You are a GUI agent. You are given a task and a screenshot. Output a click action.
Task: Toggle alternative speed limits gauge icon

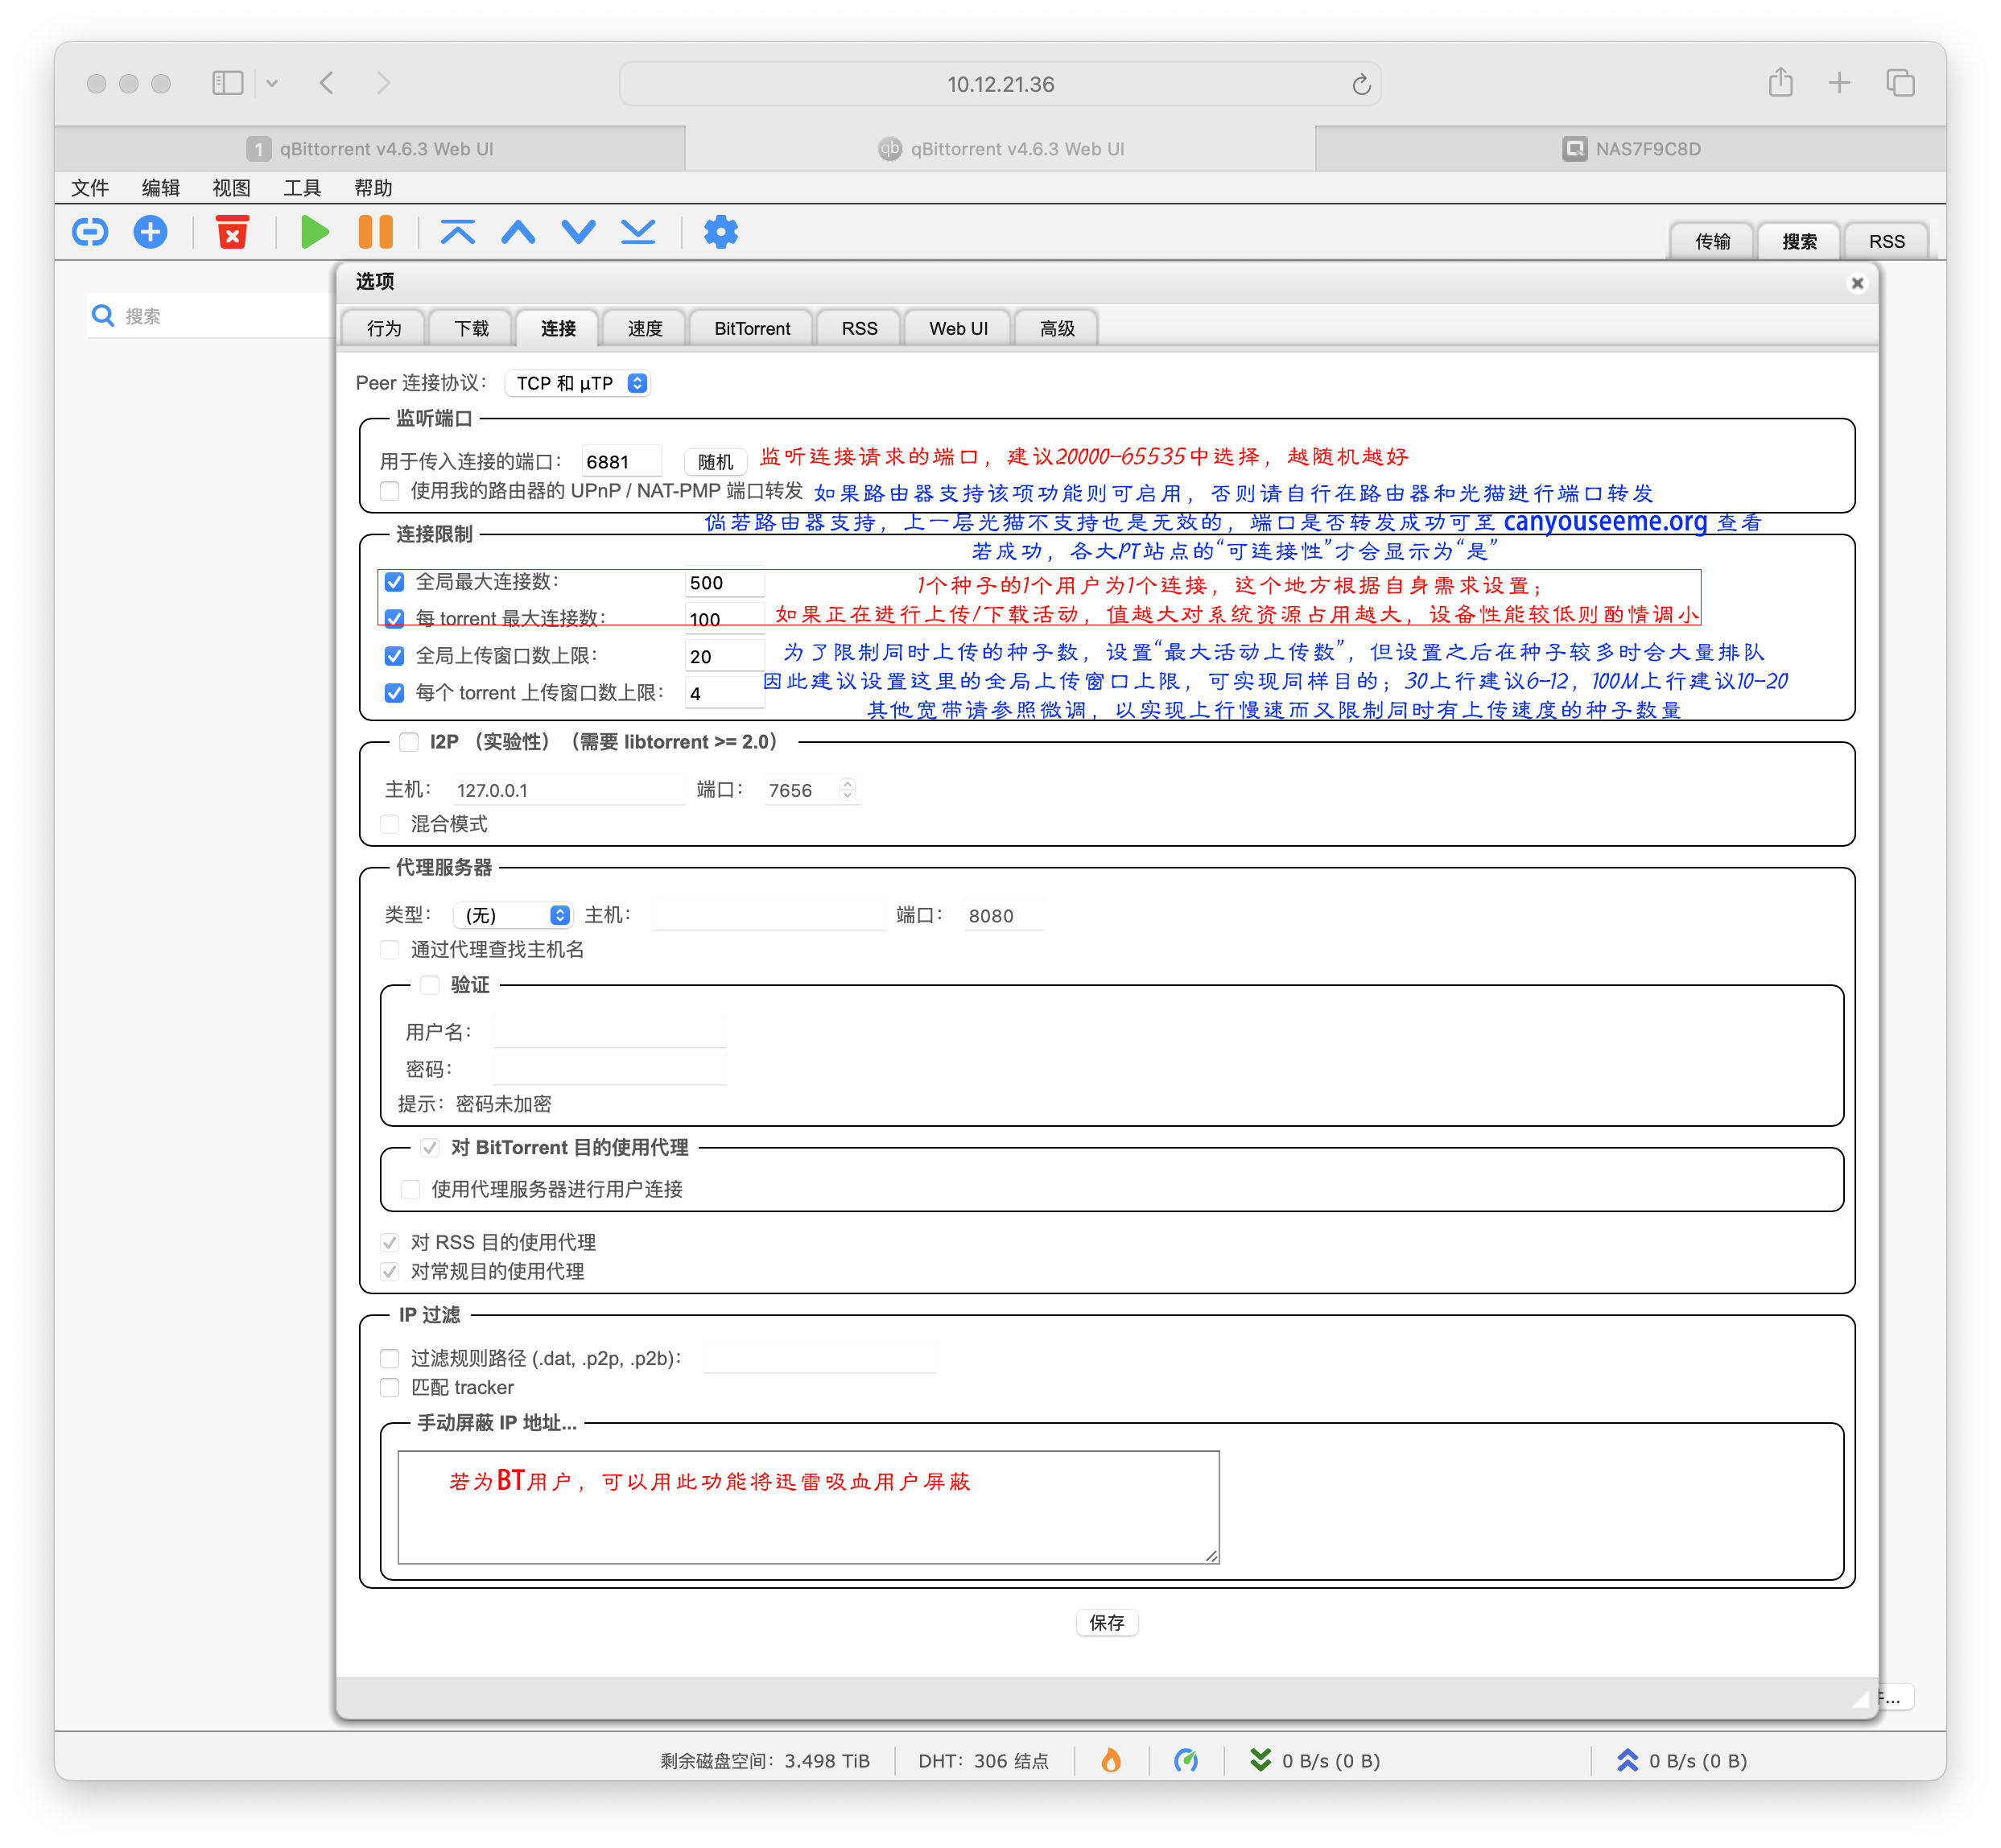coord(1186,1760)
